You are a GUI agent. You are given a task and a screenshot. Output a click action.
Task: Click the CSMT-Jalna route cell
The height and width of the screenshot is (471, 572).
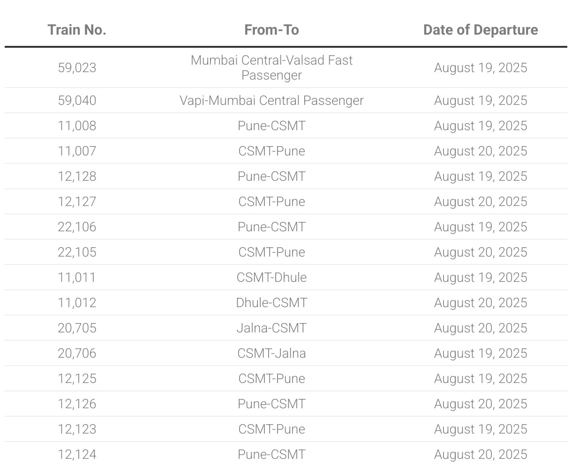coord(271,353)
